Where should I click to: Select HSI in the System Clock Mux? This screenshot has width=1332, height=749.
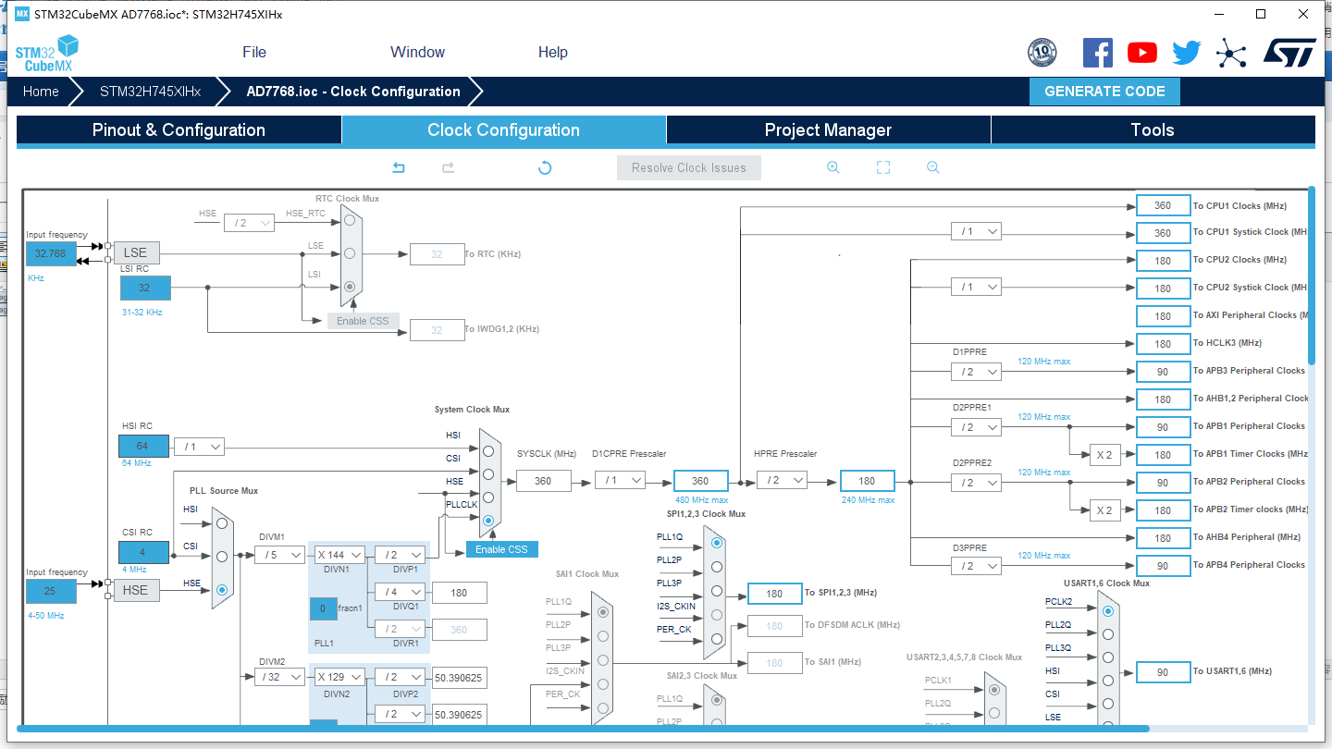click(x=487, y=450)
